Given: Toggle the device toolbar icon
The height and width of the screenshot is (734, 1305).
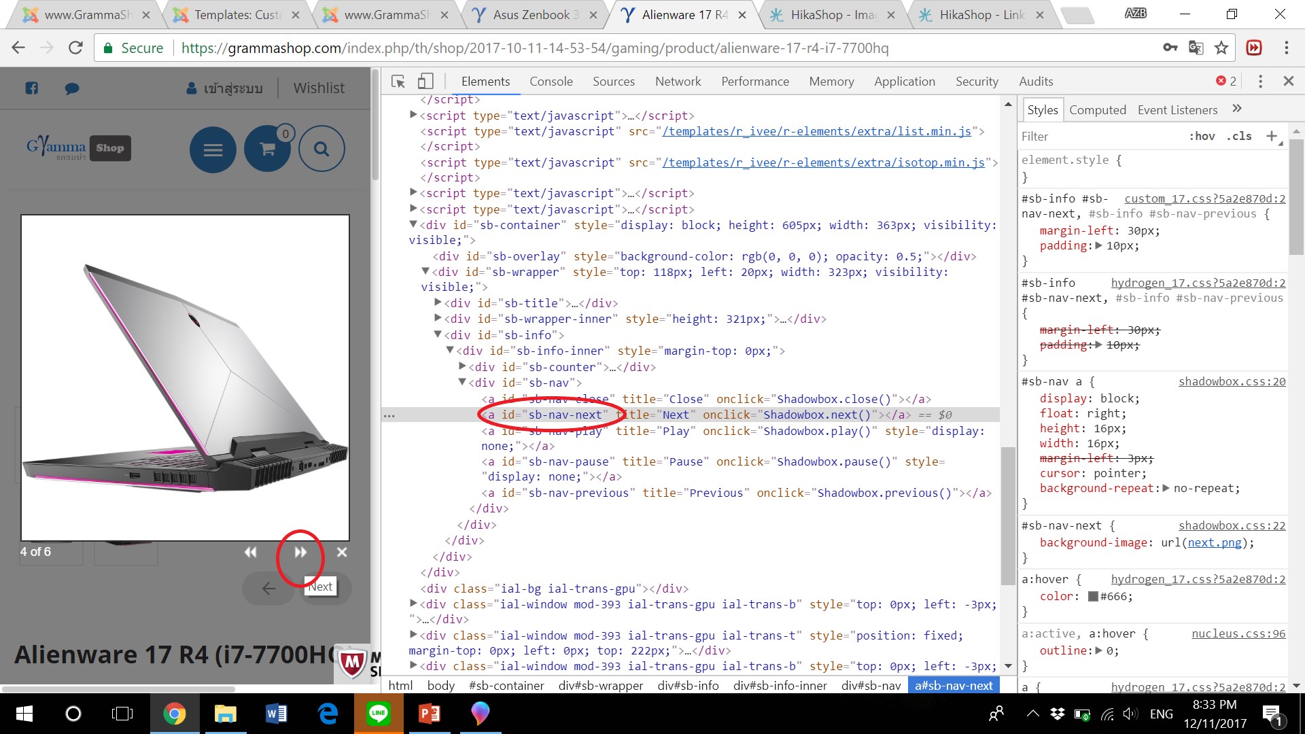Looking at the screenshot, I should [425, 82].
